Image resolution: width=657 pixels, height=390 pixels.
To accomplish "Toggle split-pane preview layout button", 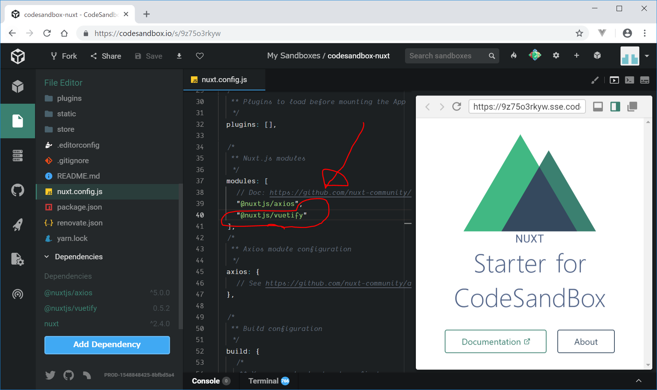I will [x=615, y=107].
